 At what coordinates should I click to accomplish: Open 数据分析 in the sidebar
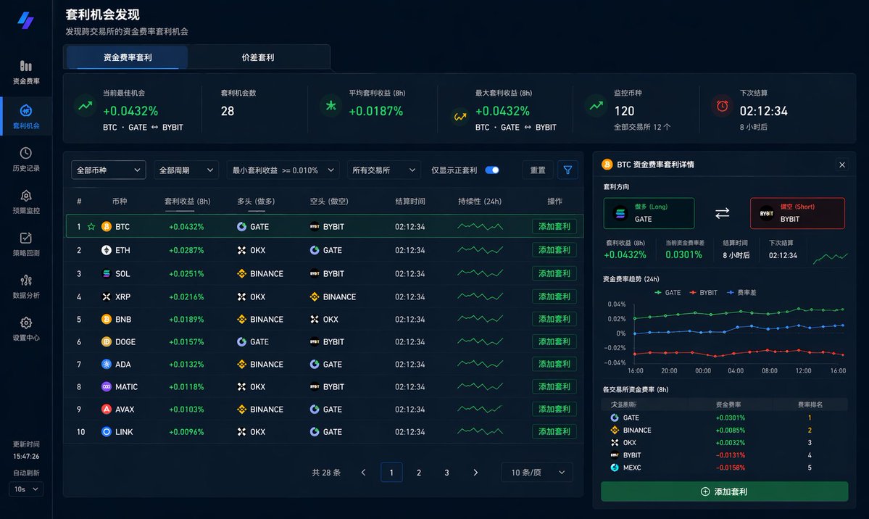click(26, 286)
